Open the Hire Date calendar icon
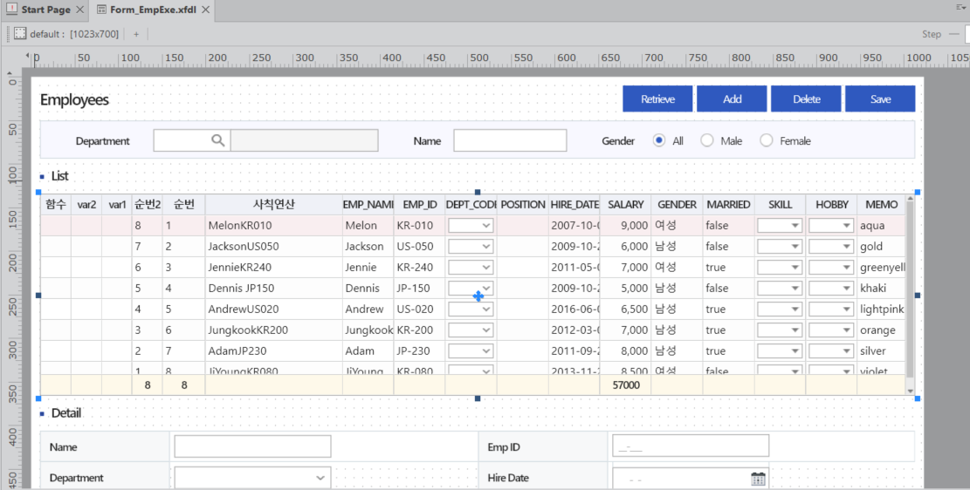The image size is (970, 490). tap(758, 479)
